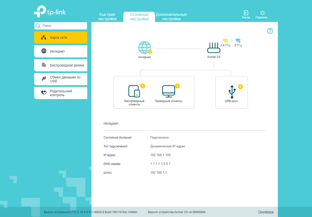The width and height of the screenshot is (312, 217).
Task: Click the Поддержка support link
Action: 266,212
